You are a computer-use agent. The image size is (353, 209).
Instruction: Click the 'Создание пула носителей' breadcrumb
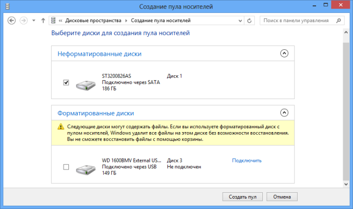(161, 21)
